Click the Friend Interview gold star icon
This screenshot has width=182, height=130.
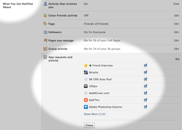click(x=86, y=65)
